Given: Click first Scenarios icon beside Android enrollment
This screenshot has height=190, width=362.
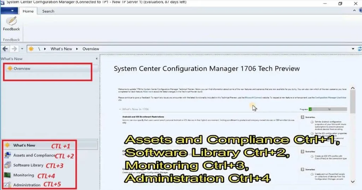Looking at the screenshot, I should pos(303,117).
